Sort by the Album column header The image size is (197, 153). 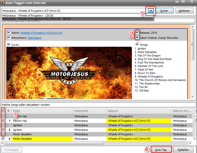(x=139, y=111)
